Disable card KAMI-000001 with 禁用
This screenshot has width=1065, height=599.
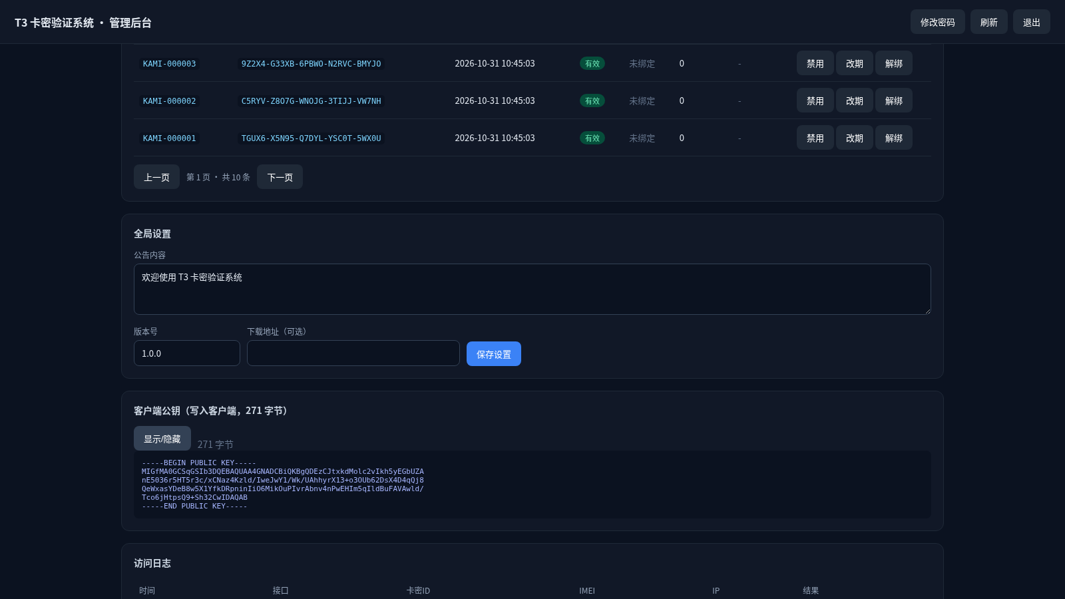815,138
